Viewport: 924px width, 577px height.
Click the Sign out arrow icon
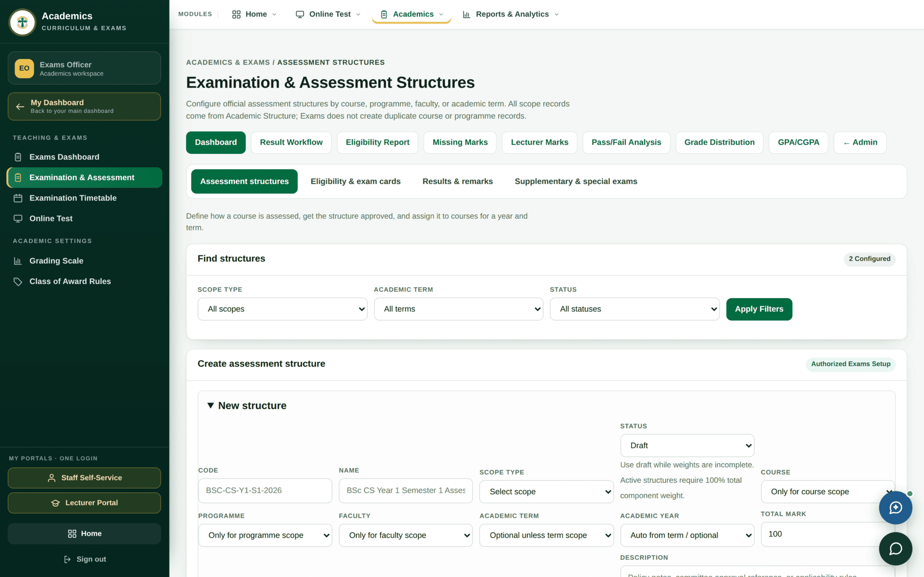[67, 559]
